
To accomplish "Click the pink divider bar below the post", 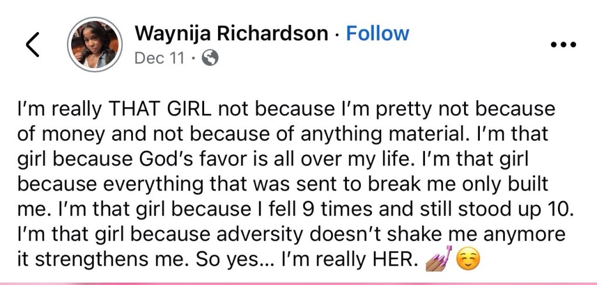I will coord(298,283).
